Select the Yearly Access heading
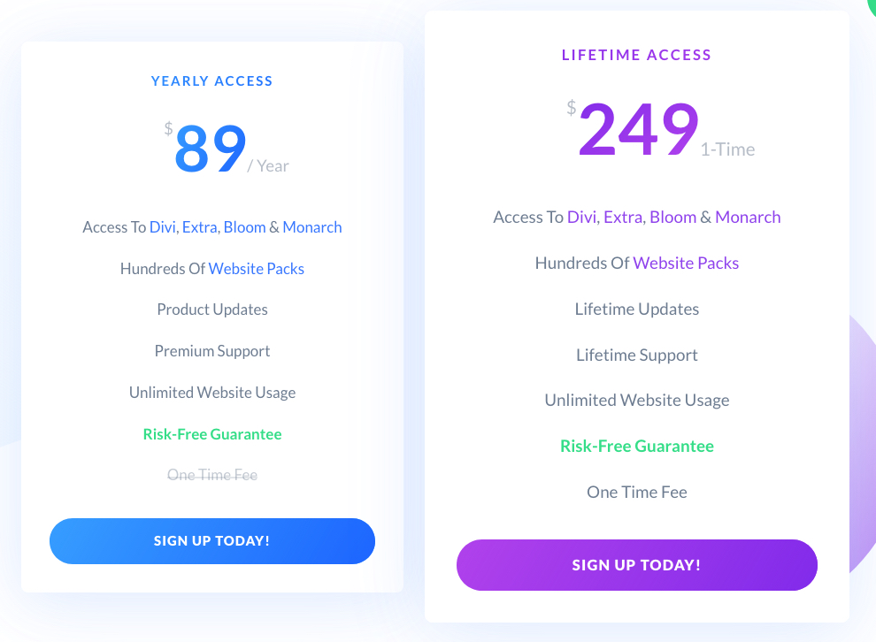876x642 pixels. click(x=212, y=81)
